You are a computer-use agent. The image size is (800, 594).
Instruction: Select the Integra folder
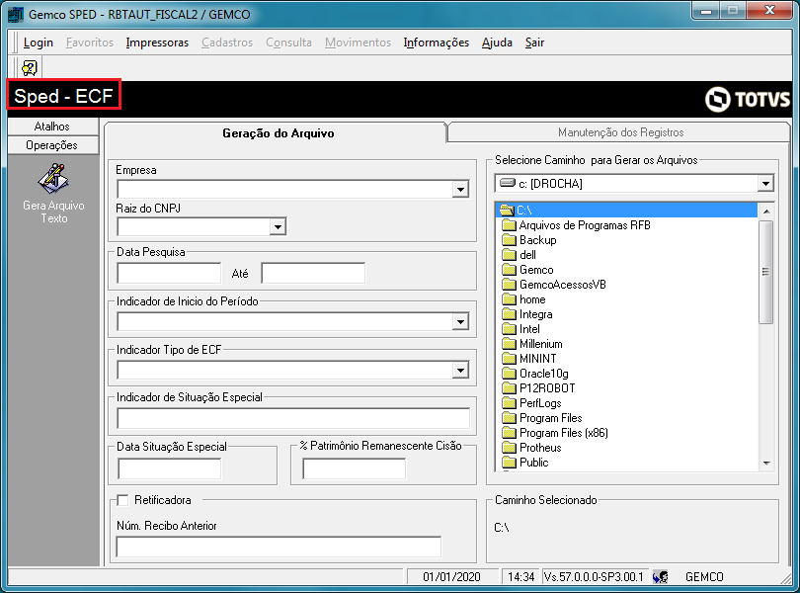pos(527,314)
